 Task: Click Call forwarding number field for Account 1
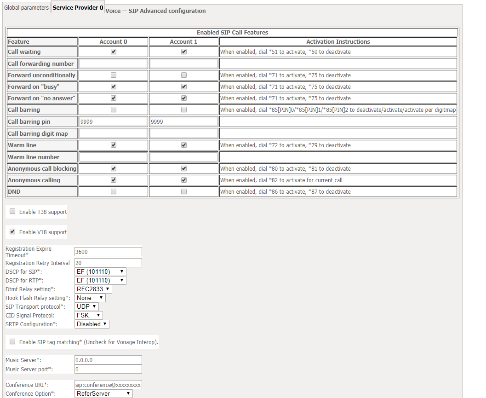(184, 63)
